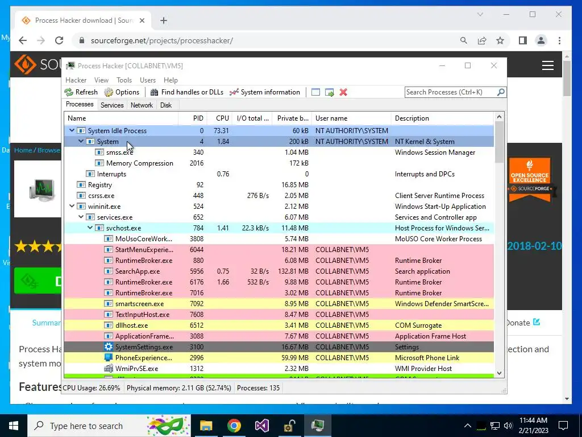Open the Users menu
The image size is (582, 437).
coord(148,80)
